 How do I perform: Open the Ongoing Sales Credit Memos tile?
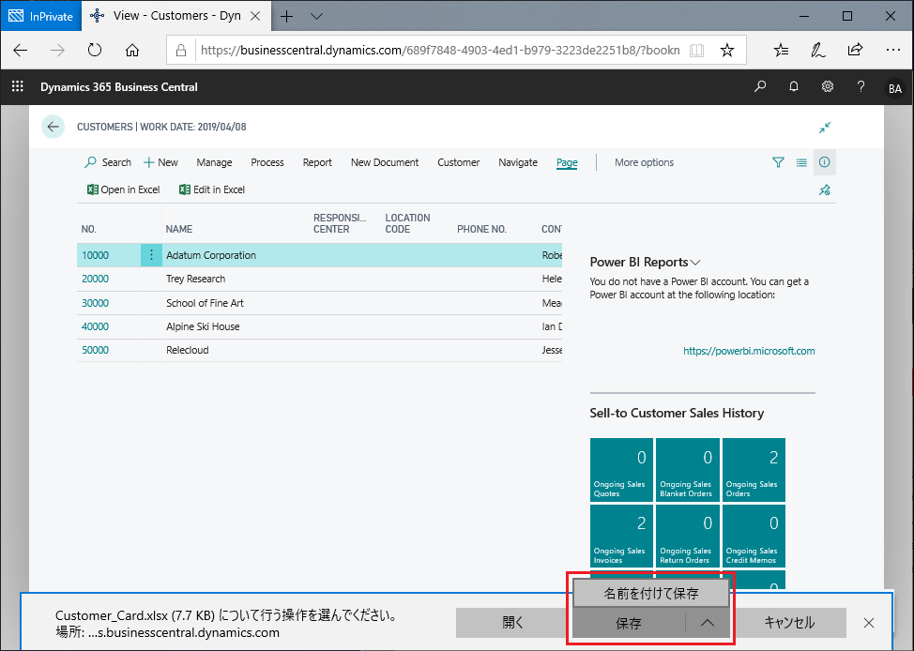click(754, 536)
